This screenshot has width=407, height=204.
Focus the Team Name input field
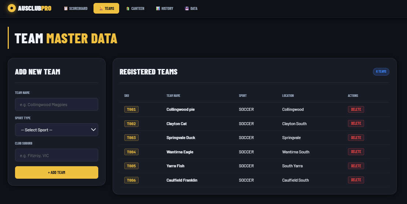pyautogui.click(x=56, y=105)
